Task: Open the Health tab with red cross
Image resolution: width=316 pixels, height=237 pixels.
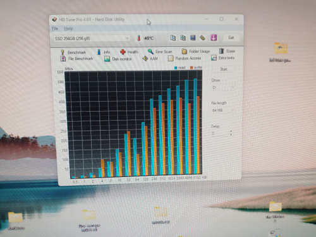Action: [x=129, y=52]
